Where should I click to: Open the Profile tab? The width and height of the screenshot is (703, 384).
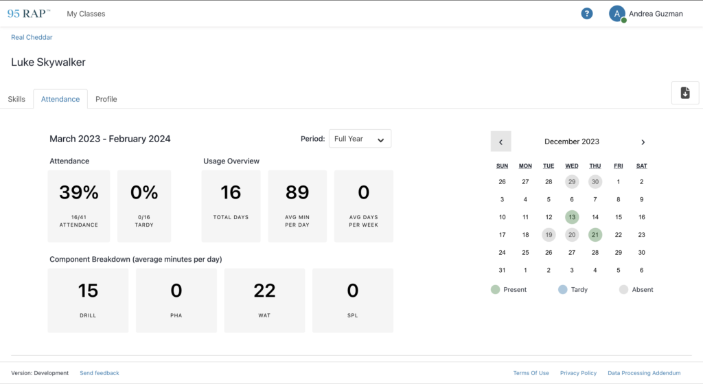[x=106, y=99]
